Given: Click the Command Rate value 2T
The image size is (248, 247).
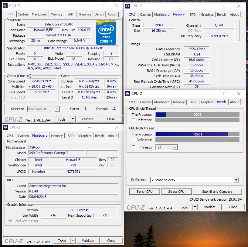Looking at the screenshot, I should coord(197,87).
